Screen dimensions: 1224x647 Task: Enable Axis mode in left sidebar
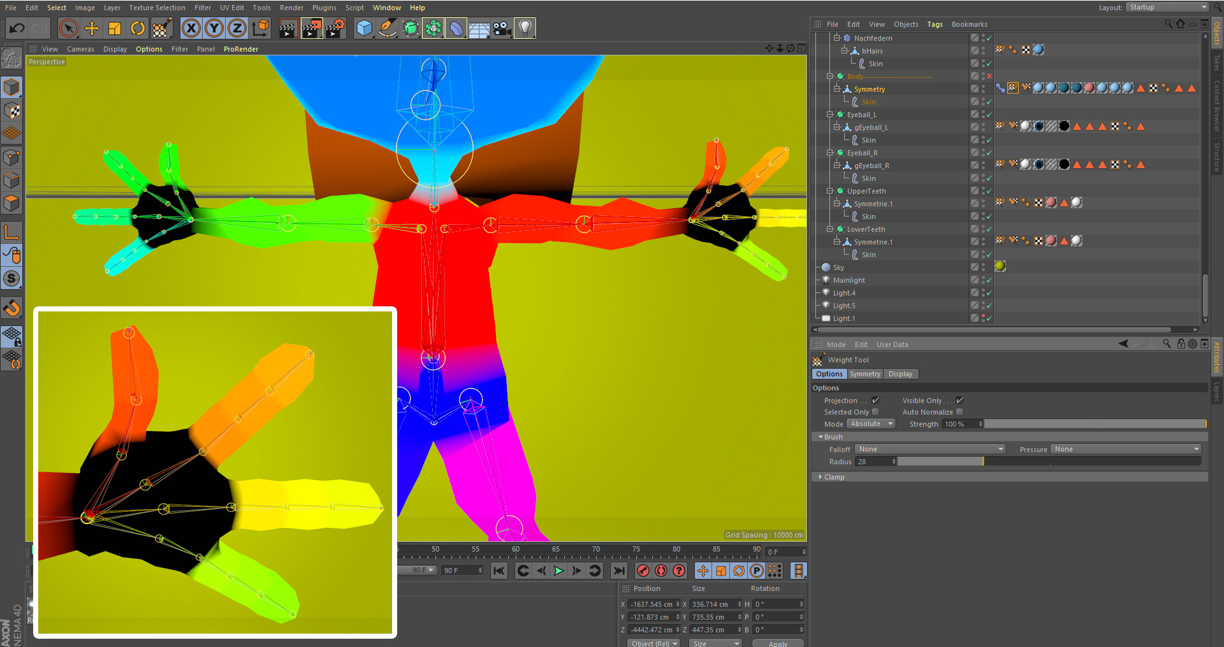pyautogui.click(x=11, y=232)
